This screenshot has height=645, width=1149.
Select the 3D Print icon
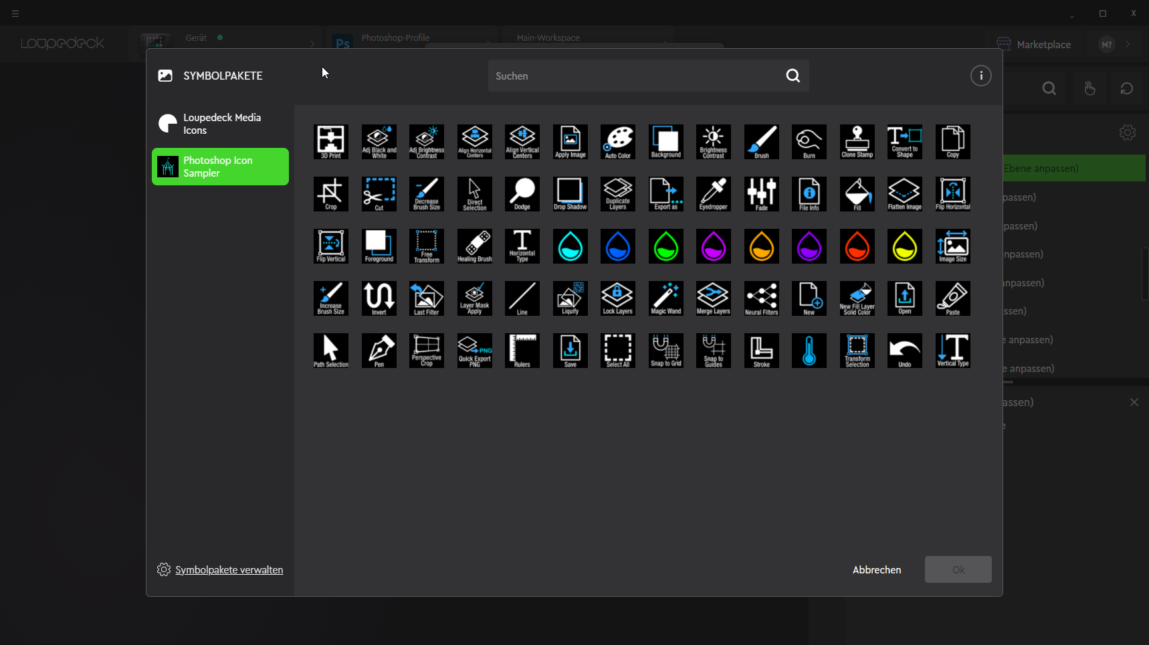click(331, 142)
